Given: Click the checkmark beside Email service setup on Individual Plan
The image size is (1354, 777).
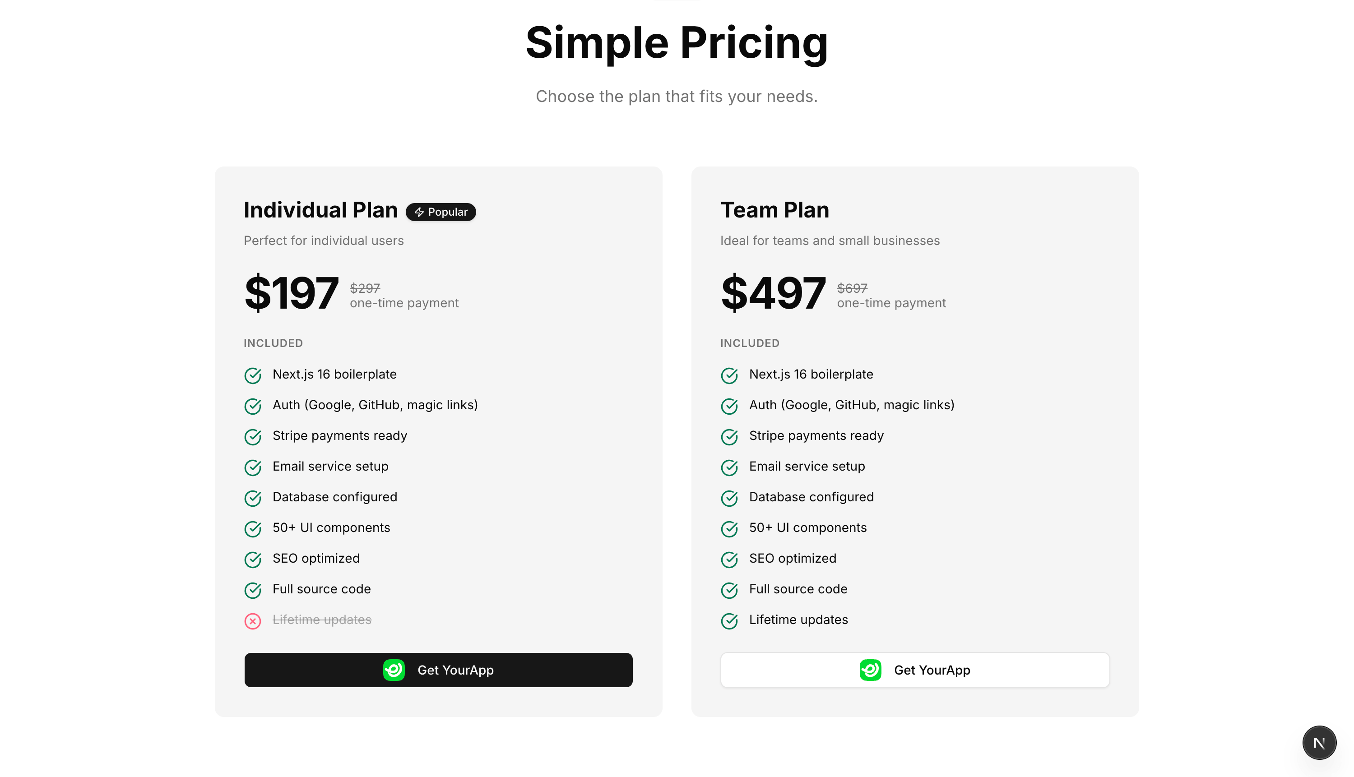Looking at the screenshot, I should (x=252, y=467).
